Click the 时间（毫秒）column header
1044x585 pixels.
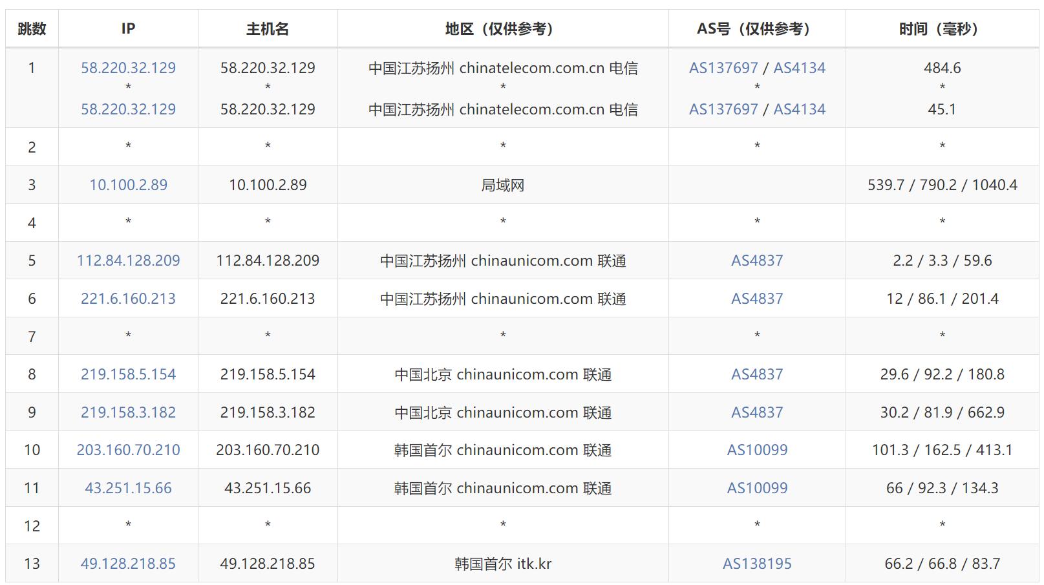(x=943, y=28)
